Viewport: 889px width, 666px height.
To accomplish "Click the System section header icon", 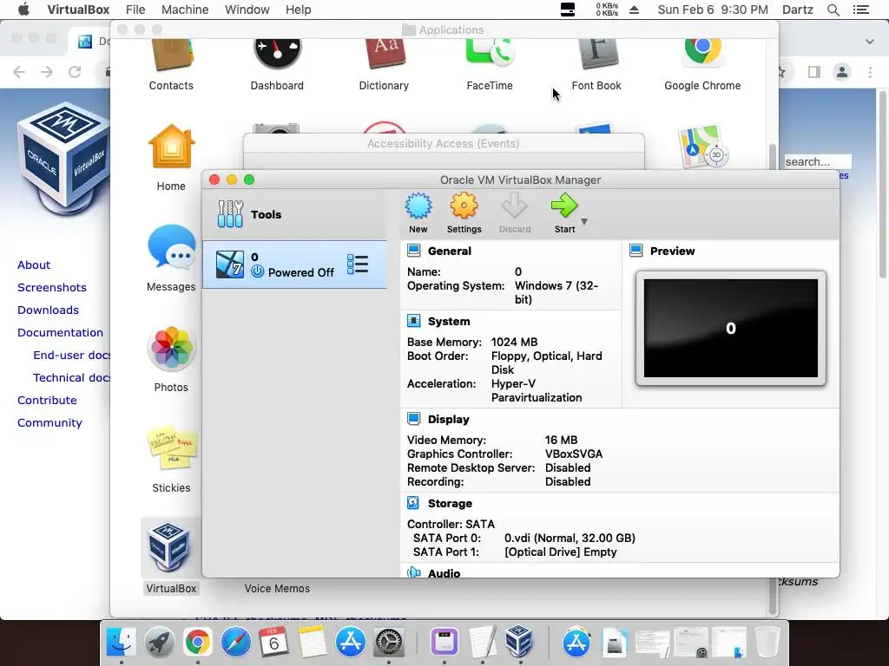I will point(414,321).
